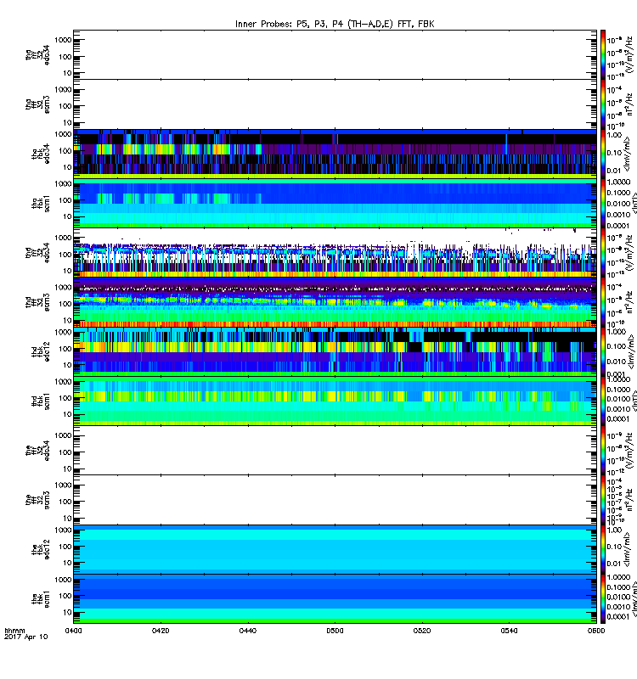The width and height of the screenshot is (637, 679).
Task: Click the "the fff 32 scm3" y-axis label
Action: (x=37, y=500)
